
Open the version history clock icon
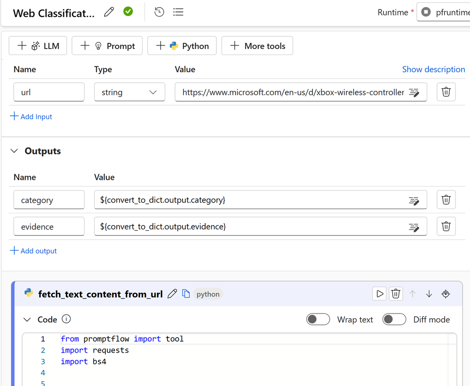coord(159,12)
